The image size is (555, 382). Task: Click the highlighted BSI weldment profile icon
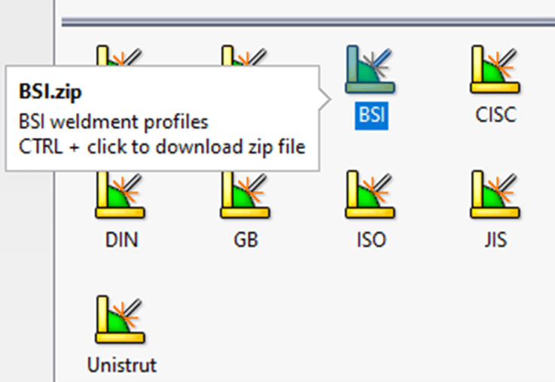(x=371, y=69)
